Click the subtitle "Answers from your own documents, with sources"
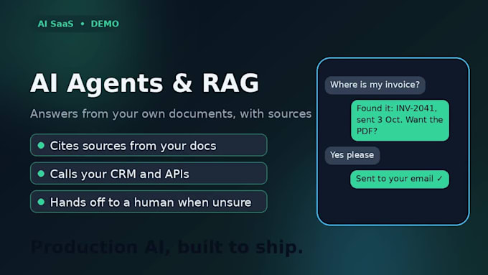 [x=171, y=113]
